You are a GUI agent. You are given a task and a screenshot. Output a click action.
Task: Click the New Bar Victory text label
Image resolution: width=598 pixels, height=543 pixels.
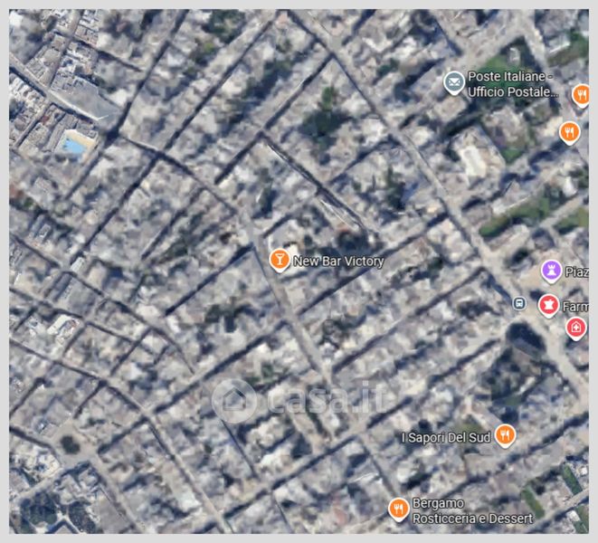pyautogui.click(x=339, y=262)
